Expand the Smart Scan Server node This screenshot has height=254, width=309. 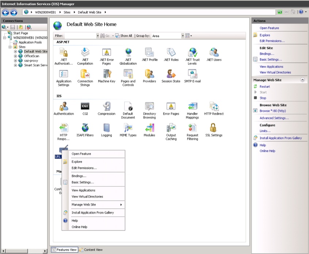pos(15,65)
